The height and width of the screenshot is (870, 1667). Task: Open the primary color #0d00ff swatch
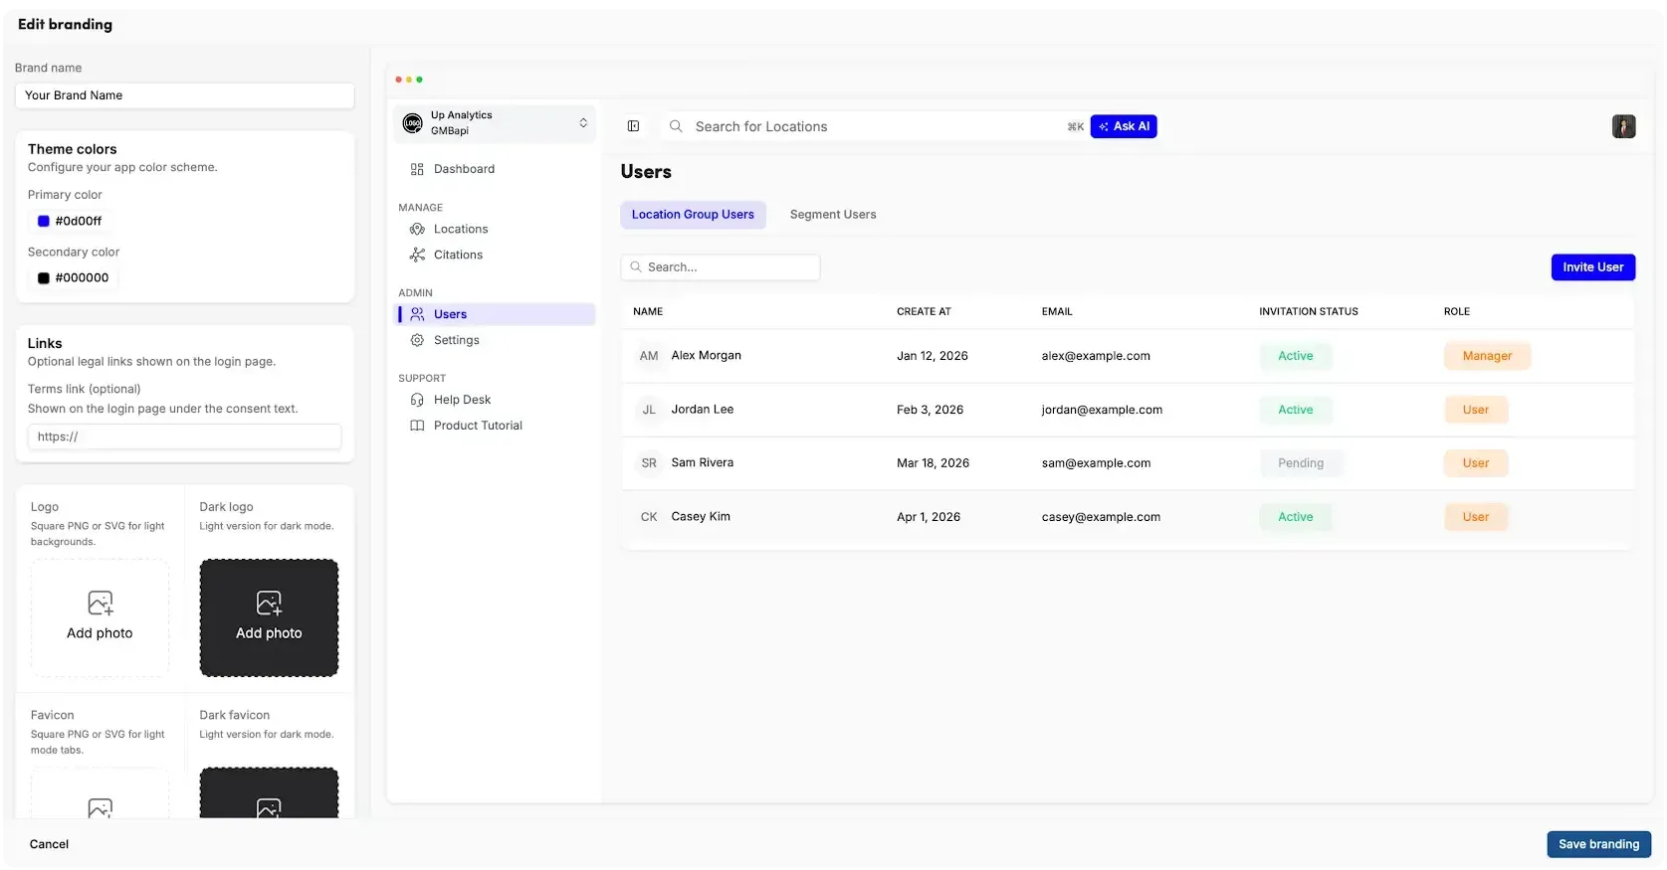click(44, 221)
